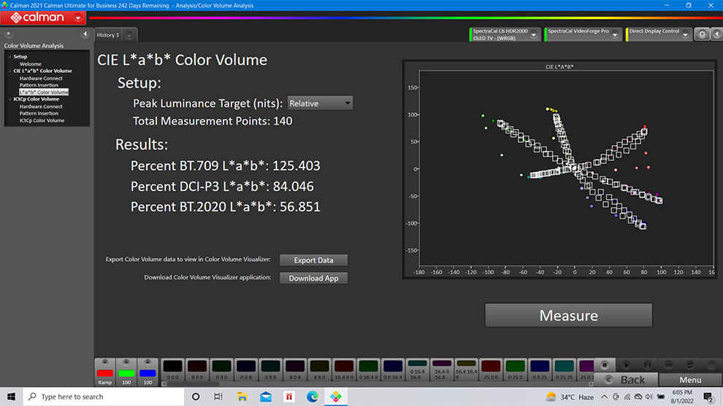The width and height of the screenshot is (723, 406).
Task: Click Total Measurement Points: 140 text
Action: click(x=213, y=121)
